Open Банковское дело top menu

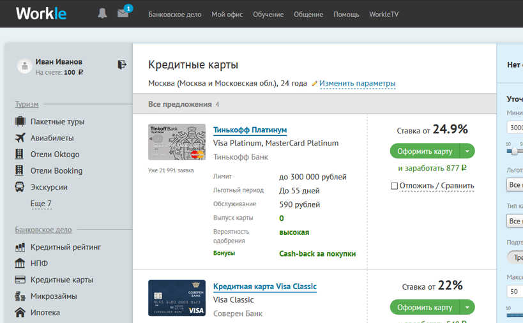[175, 14]
